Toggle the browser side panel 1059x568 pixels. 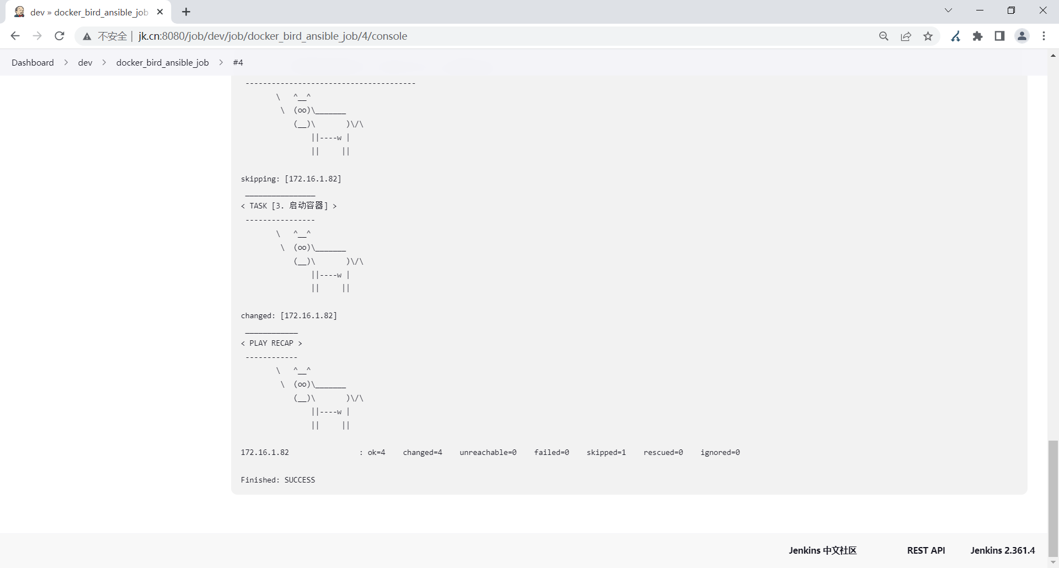(x=999, y=36)
